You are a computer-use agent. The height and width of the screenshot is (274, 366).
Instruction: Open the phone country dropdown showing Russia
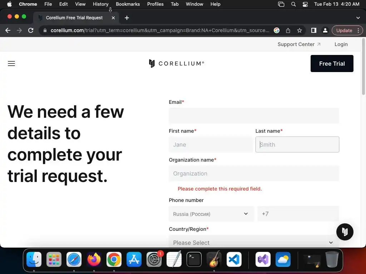click(211, 214)
